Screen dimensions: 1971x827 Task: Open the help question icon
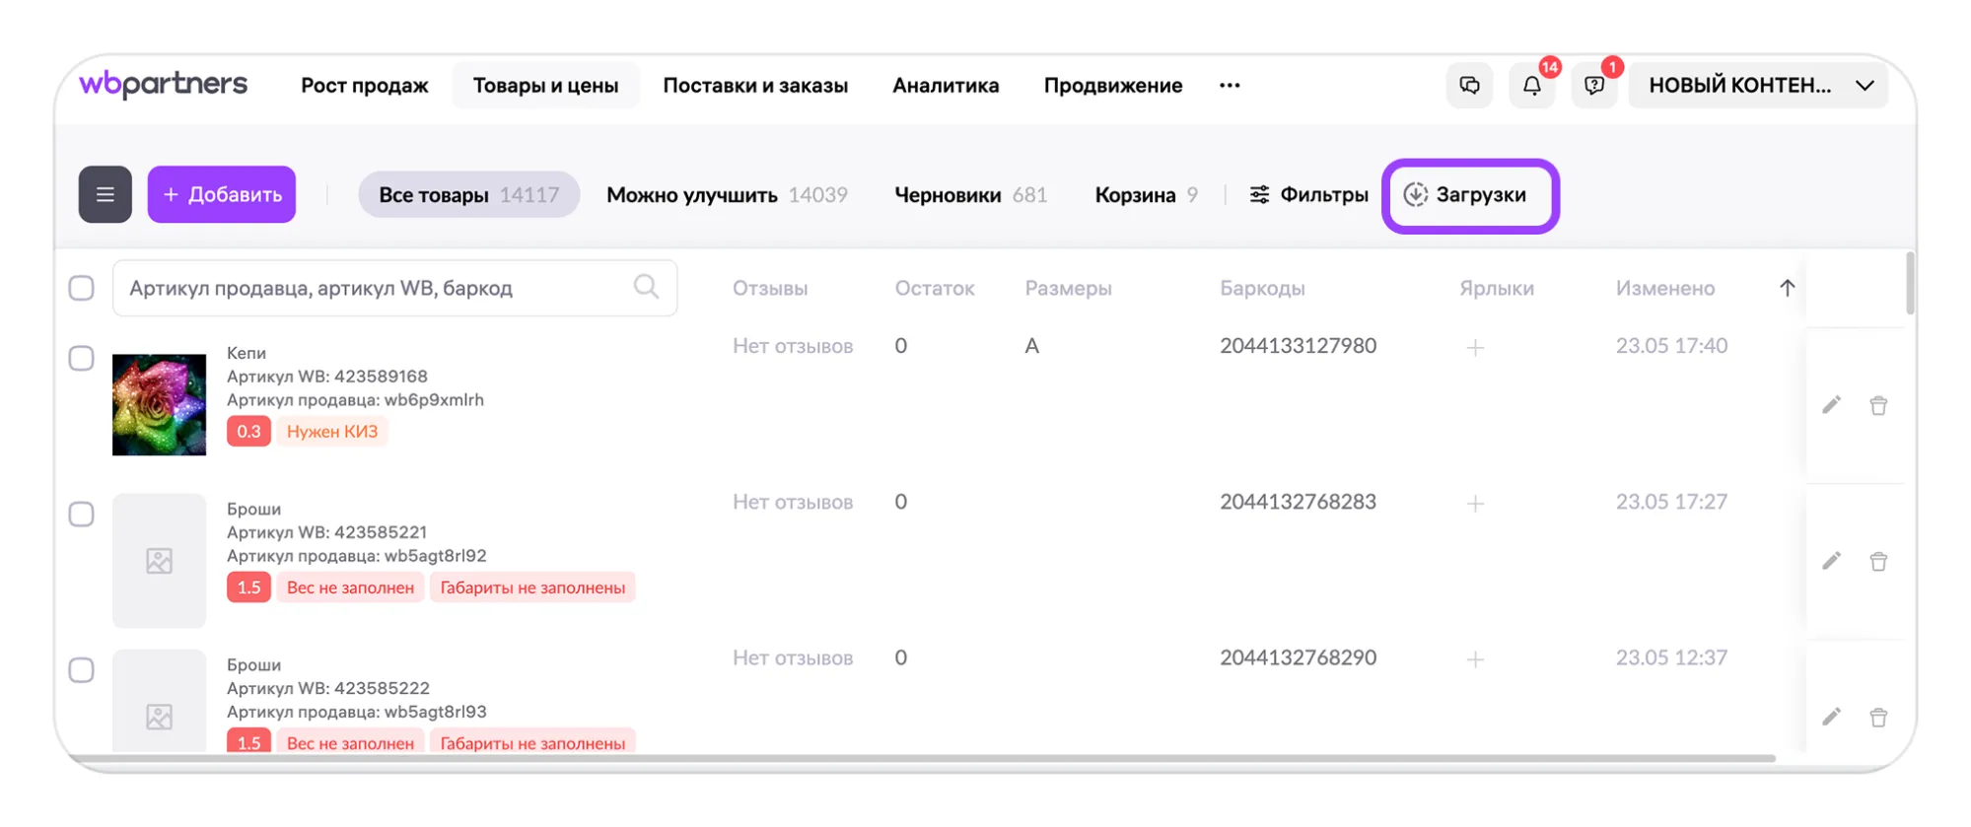point(1593,86)
